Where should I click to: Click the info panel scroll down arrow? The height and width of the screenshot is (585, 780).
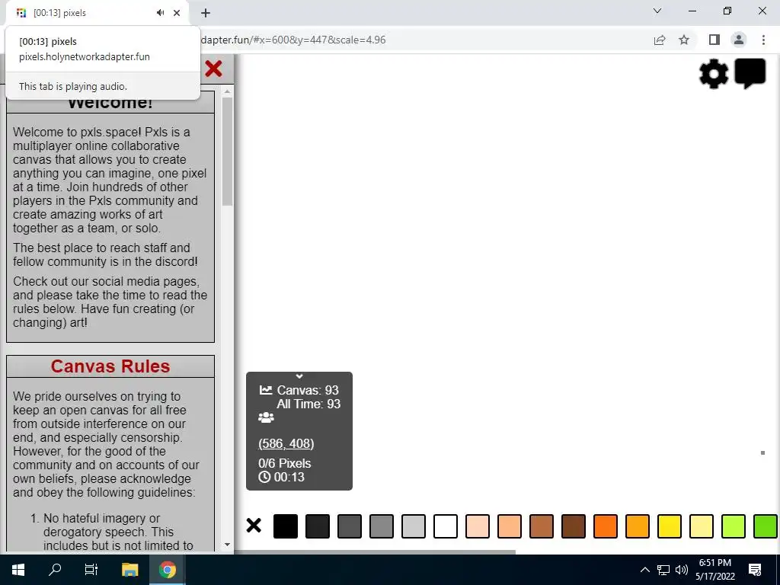pyautogui.click(x=227, y=545)
